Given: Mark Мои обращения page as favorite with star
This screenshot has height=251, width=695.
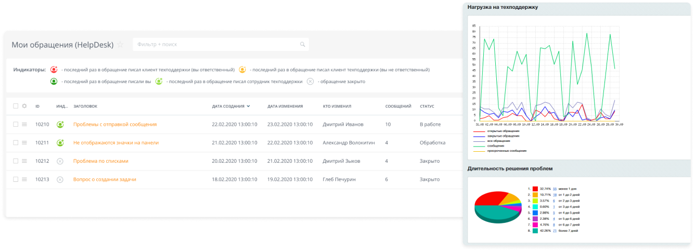Looking at the screenshot, I should point(120,45).
